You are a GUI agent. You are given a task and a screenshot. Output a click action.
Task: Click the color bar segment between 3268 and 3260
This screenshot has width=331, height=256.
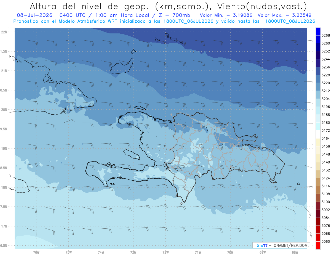[x=318, y=39]
